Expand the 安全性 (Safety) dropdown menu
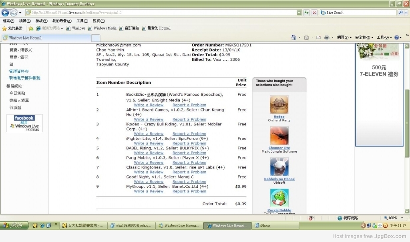 click(364, 38)
